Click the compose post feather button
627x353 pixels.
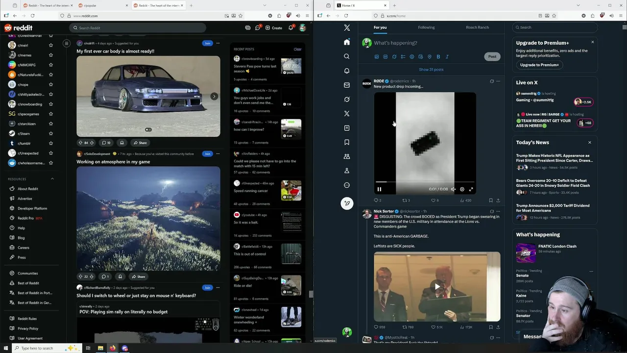point(347,203)
